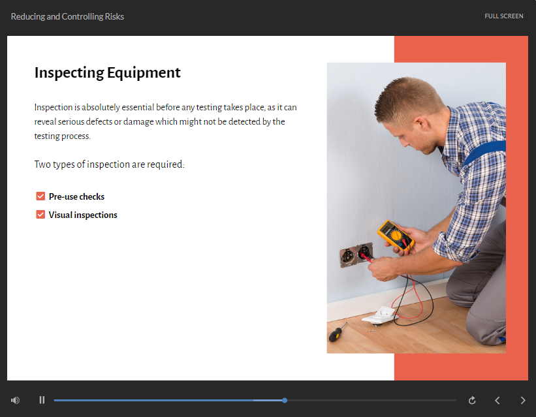Click the checkbox beside Visual inspections
The image size is (536, 417).
click(x=40, y=214)
